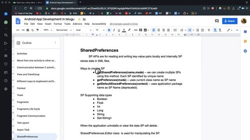Toggle Bold formatting

109,30
